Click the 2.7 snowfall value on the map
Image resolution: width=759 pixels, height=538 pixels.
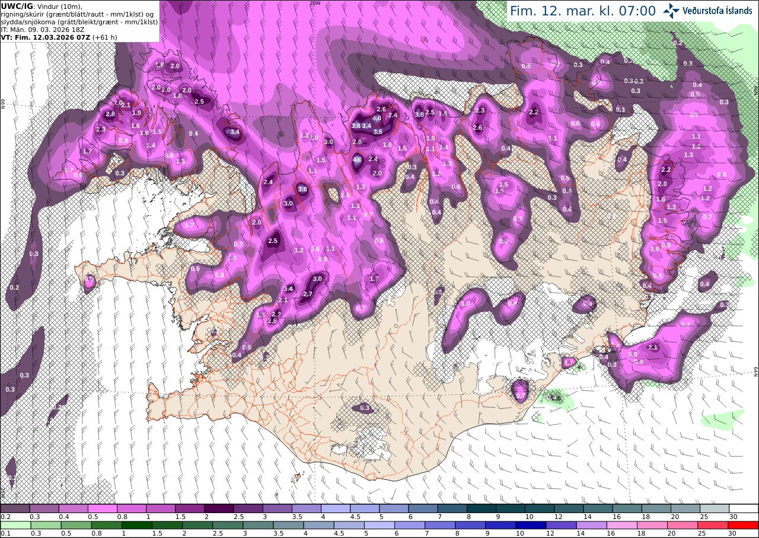click(308, 294)
